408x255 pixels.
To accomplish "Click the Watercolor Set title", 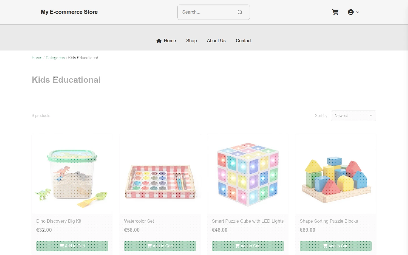I will pos(139,221).
